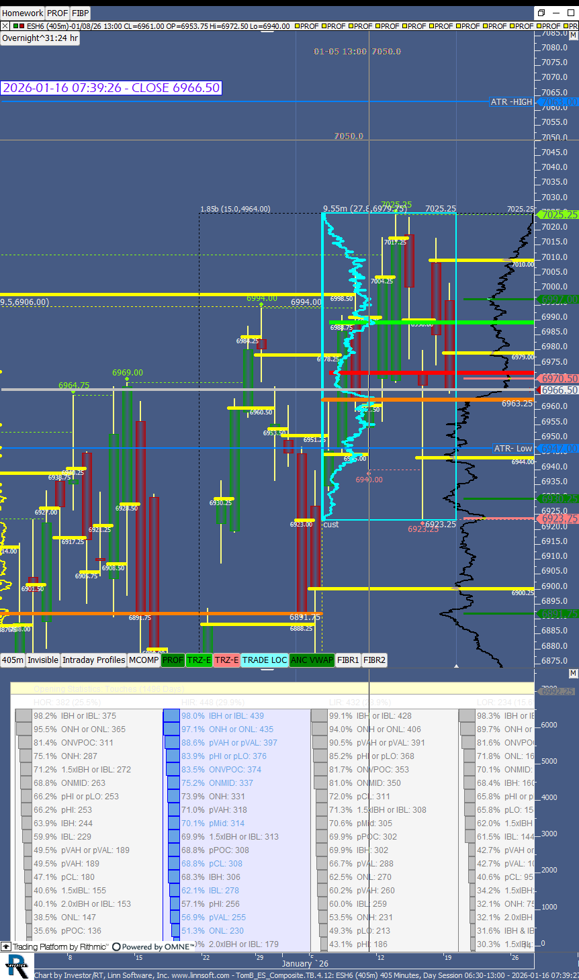The image size is (579, 980).
Task: Open the Intraday Profiles button options
Action: pyautogui.click(x=93, y=660)
